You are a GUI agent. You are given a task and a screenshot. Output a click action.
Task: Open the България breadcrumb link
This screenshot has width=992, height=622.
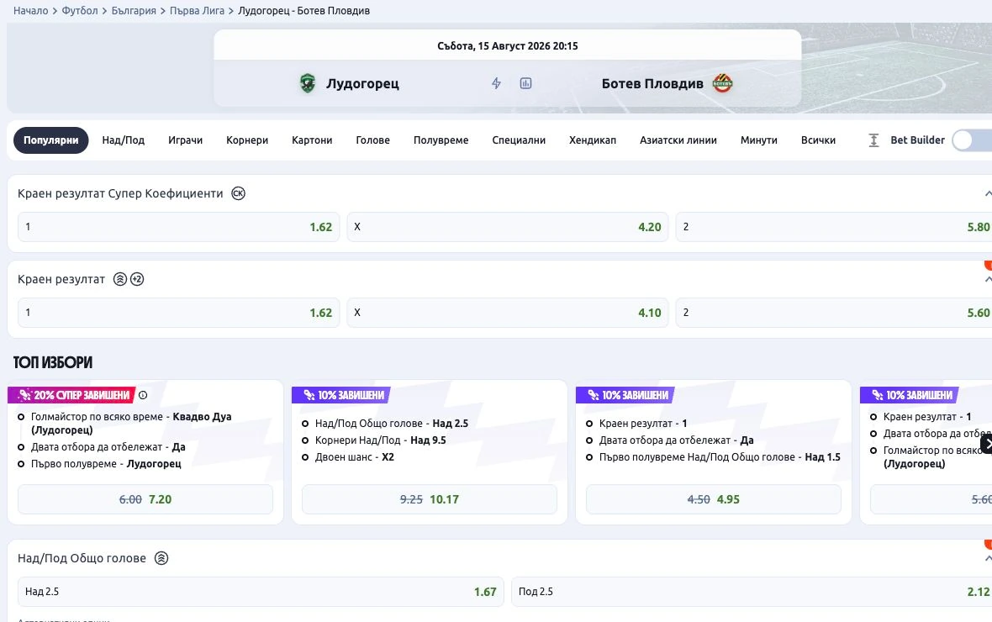(x=134, y=11)
